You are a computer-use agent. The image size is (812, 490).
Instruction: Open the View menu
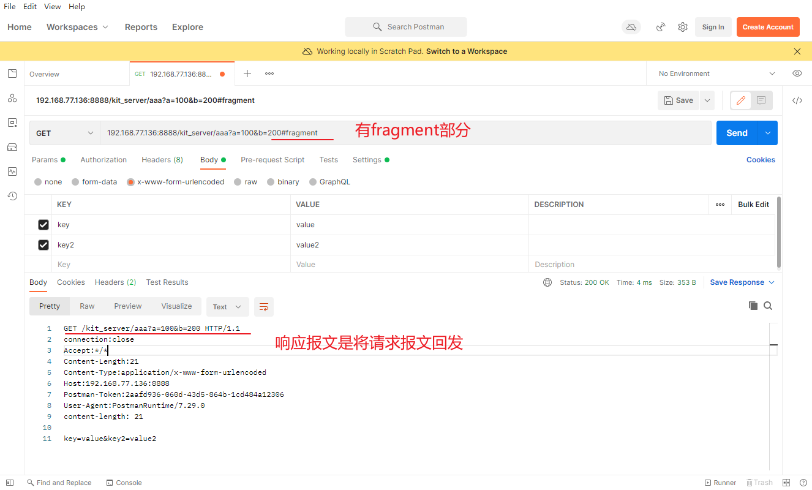pyautogui.click(x=53, y=6)
